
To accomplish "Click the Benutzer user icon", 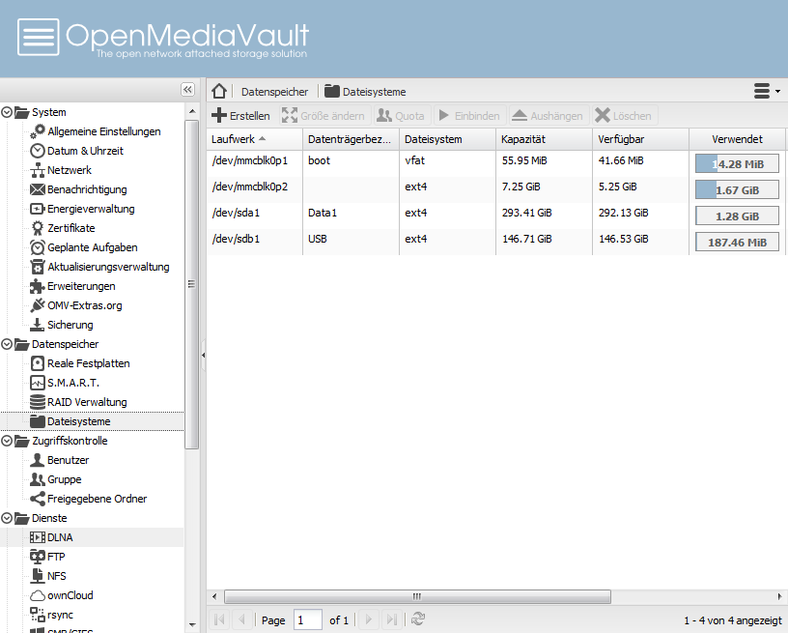I will point(38,460).
